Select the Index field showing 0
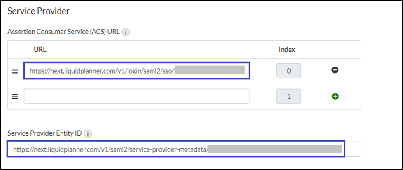 click(288, 71)
